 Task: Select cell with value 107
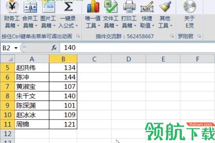pyautogui.click(x=63, y=87)
